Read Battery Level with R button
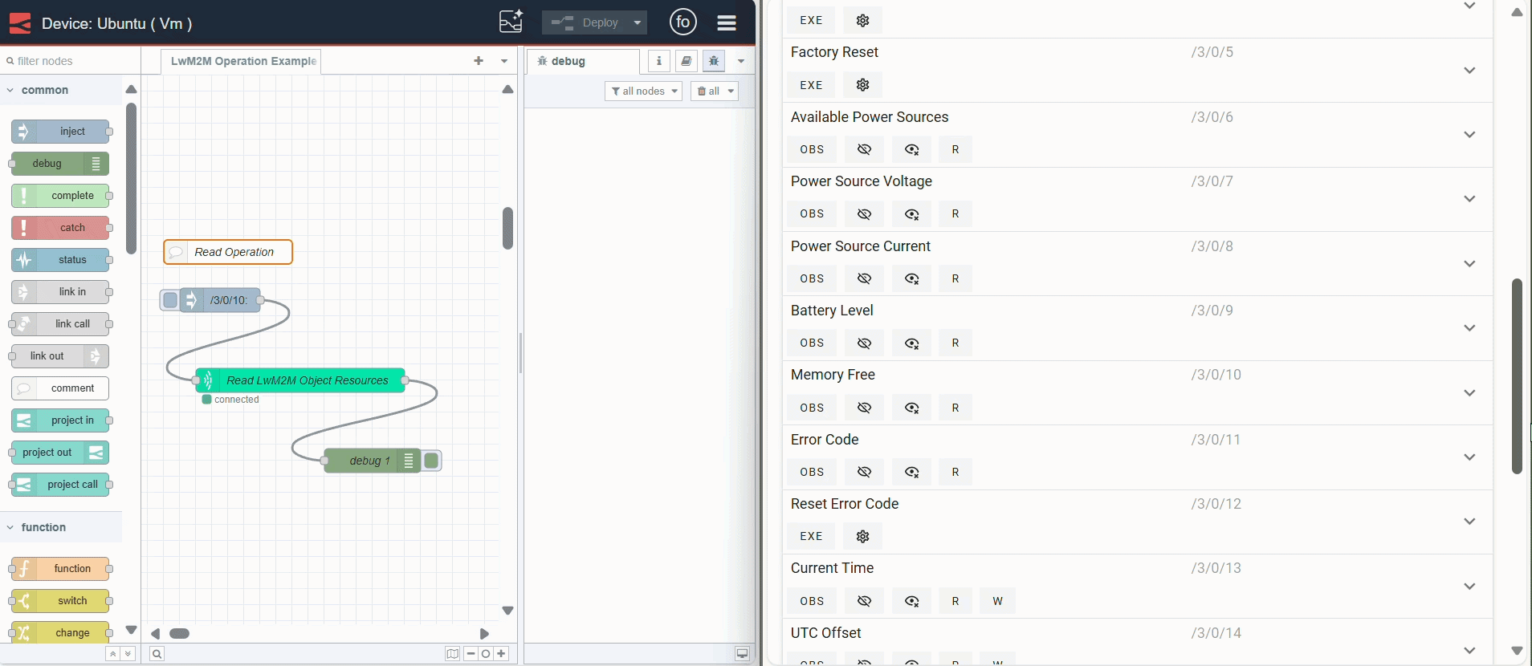Viewport: 1532px width, 666px height. pos(955,343)
